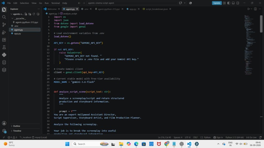Image resolution: width=264 pixels, height=148 pixels.
Task: Open the Extensions view
Action: (x=4, y=40)
